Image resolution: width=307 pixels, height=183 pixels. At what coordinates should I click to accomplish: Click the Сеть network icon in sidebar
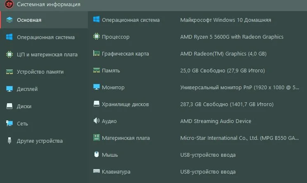[x=9, y=123]
